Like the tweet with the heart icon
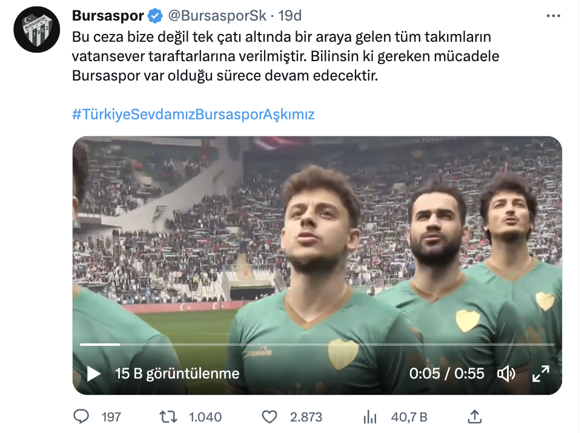Viewport: 582px width, 433px height. [x=270, y=417]
